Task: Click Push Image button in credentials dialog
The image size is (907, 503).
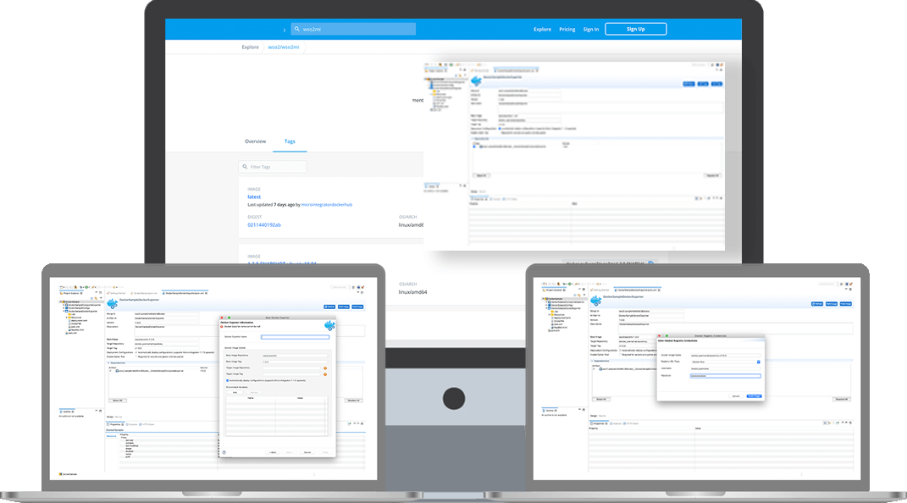Action: pyautogui.click(x=754, y=395)
